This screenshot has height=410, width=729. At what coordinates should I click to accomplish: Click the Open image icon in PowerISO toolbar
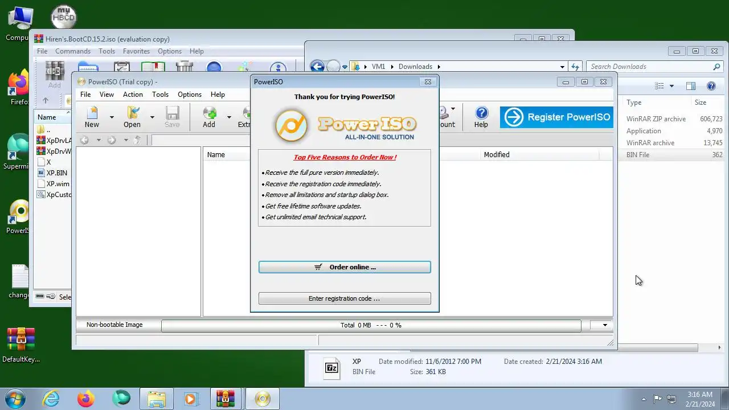click(x=133, y=113)
